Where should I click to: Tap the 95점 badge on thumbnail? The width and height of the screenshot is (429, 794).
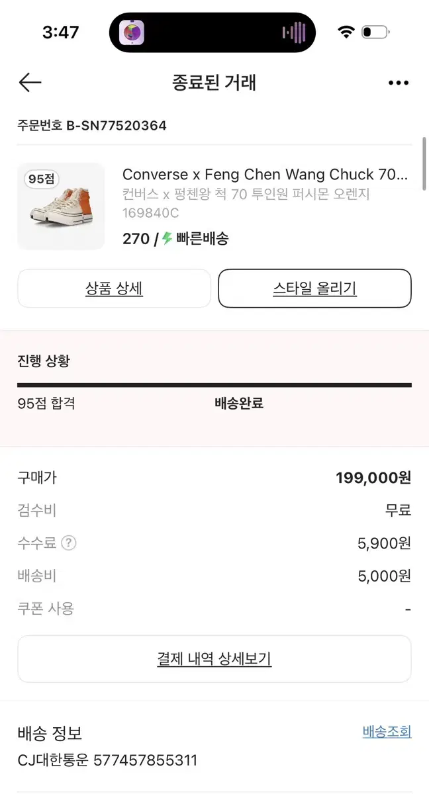tap(42, 179)
